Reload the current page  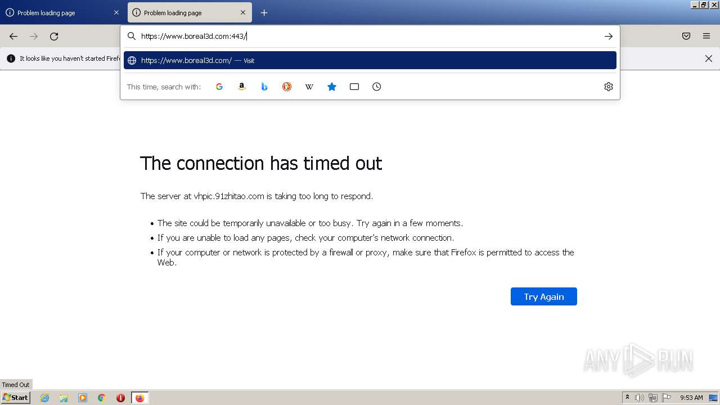[54, 36]
